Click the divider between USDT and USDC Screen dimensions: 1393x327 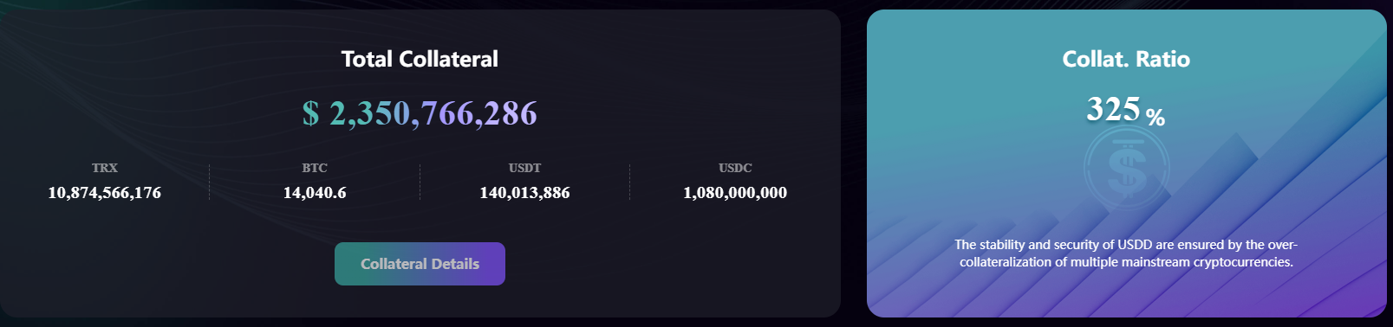[x=630, y=182]
